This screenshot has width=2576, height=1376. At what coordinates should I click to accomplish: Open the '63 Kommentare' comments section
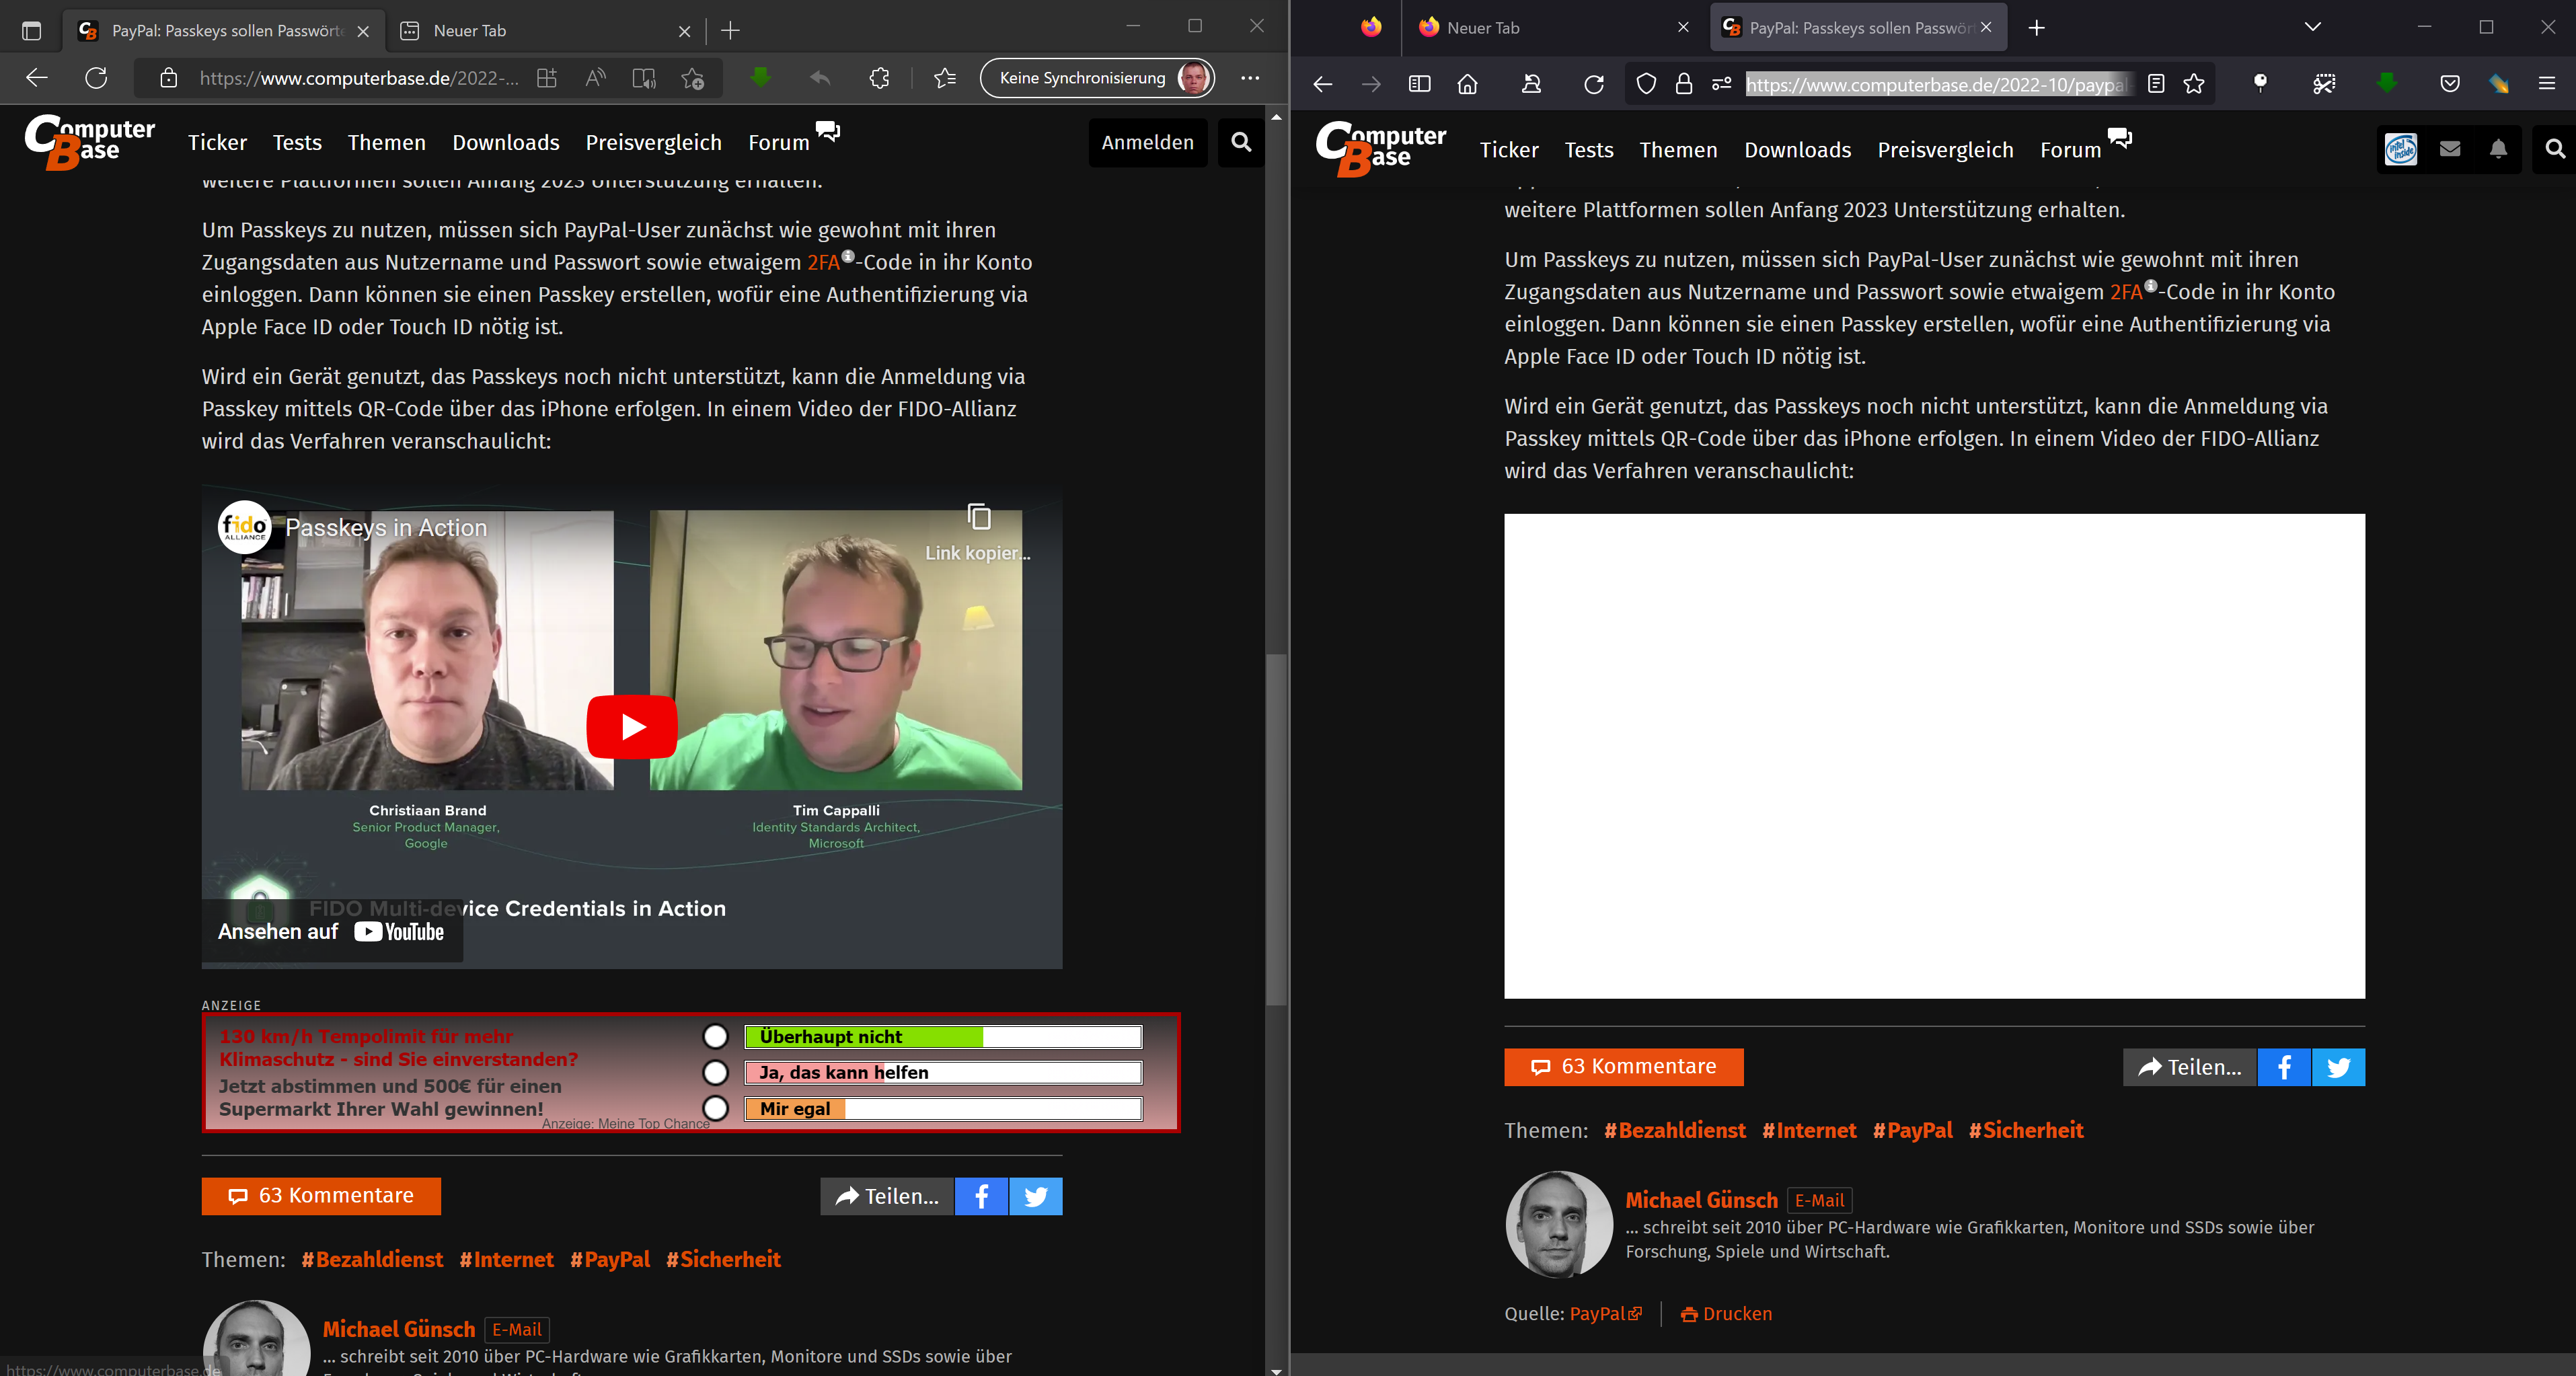1623,1067
